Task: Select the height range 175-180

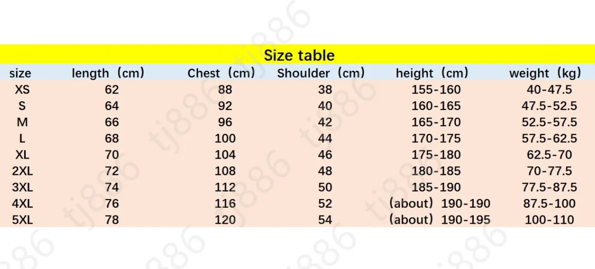Action: [436, 155]
